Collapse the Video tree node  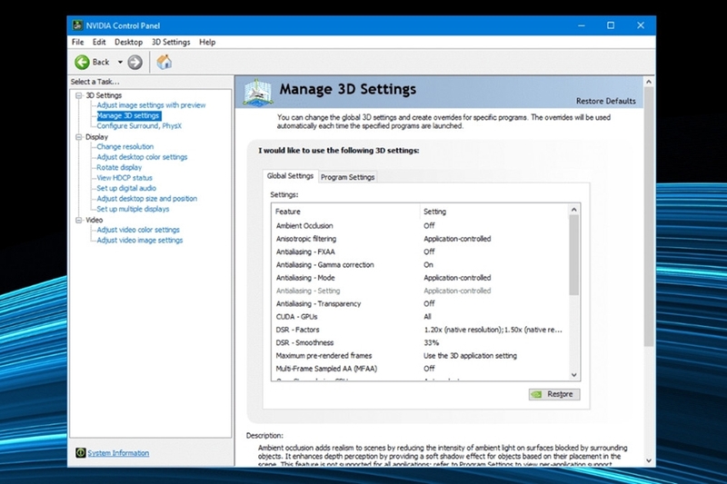coord(79,220)
